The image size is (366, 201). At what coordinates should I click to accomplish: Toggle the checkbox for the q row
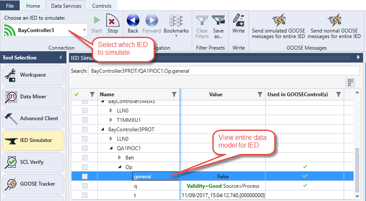click(x=85, y=186)
